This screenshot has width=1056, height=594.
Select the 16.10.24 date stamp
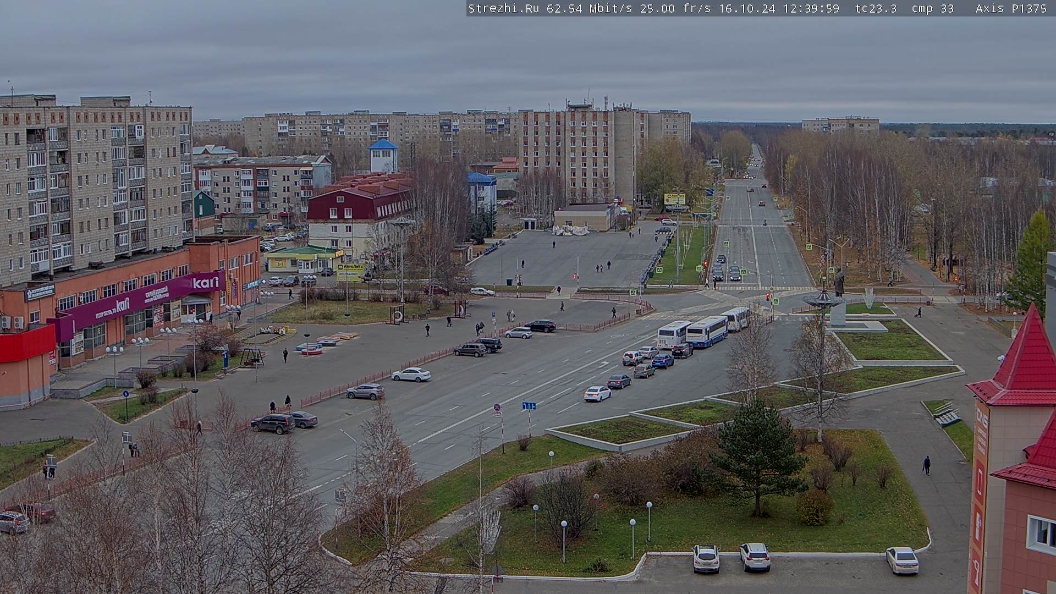[x=747, y=8]
